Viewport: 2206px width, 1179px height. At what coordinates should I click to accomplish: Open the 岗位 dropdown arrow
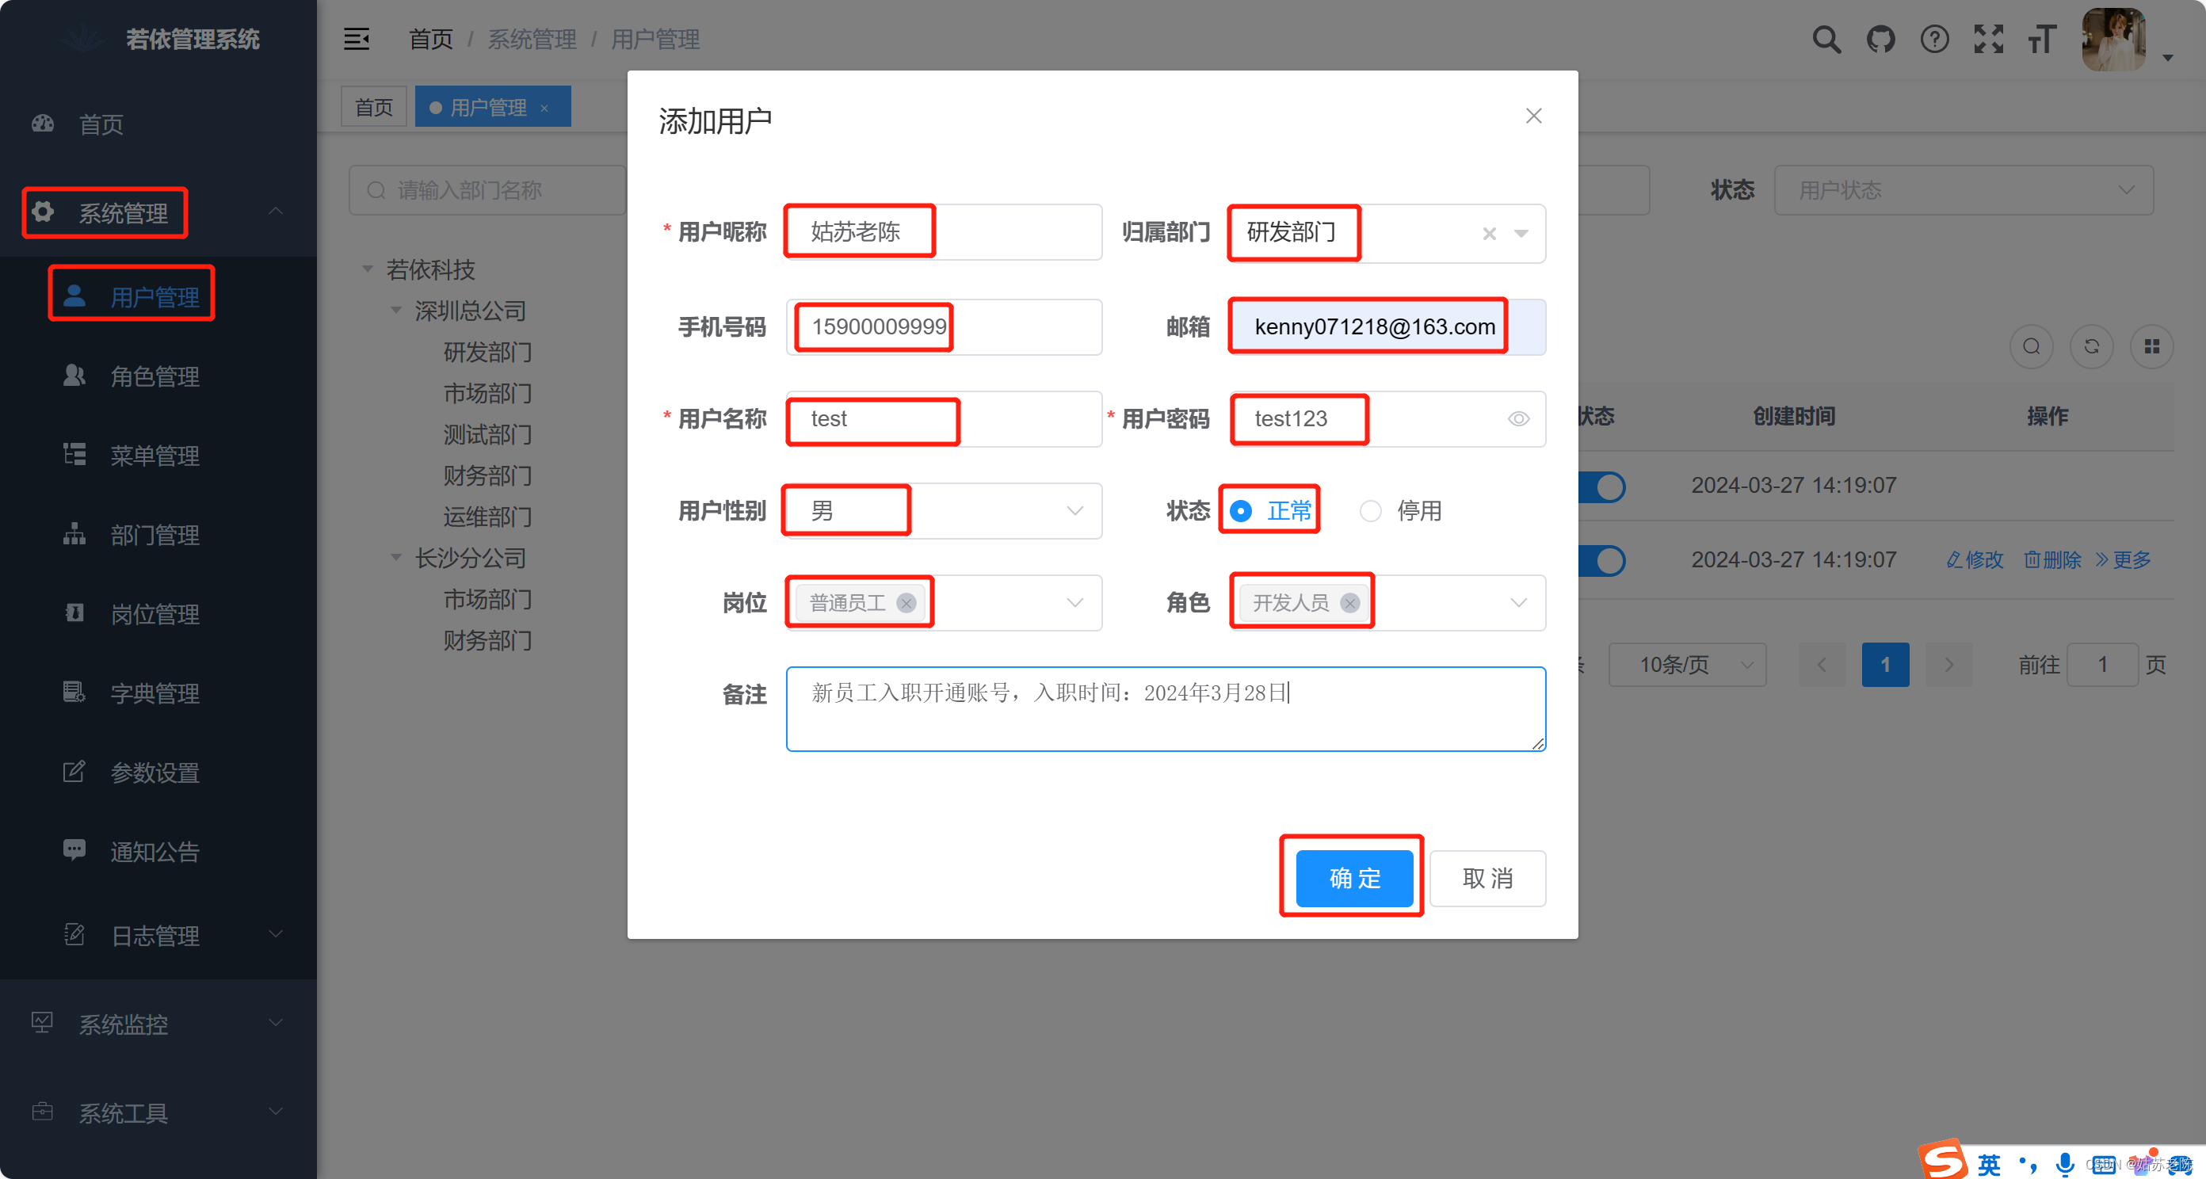point(1074,604)
